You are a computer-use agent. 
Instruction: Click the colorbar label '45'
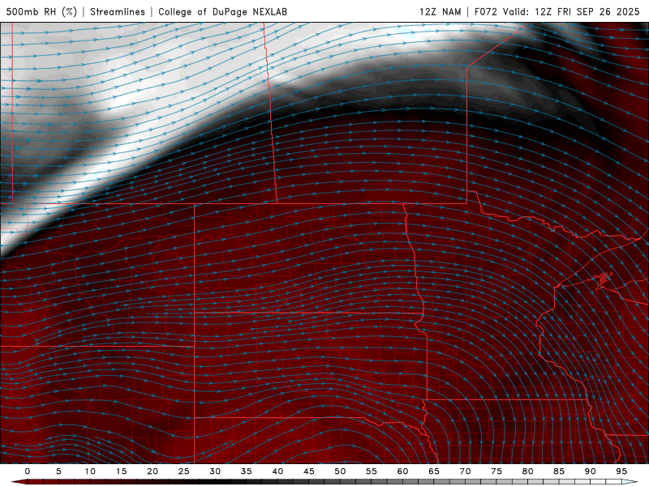tap(309, 471)
